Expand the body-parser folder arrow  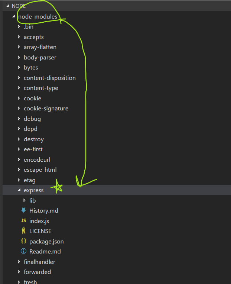coord(19,57)
